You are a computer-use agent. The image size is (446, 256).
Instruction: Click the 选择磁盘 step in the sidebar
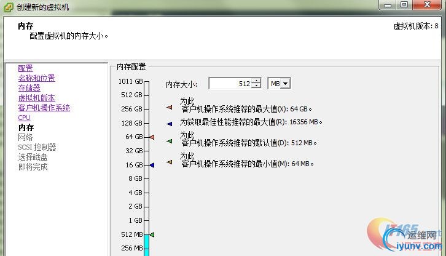[x=33, y=157]
